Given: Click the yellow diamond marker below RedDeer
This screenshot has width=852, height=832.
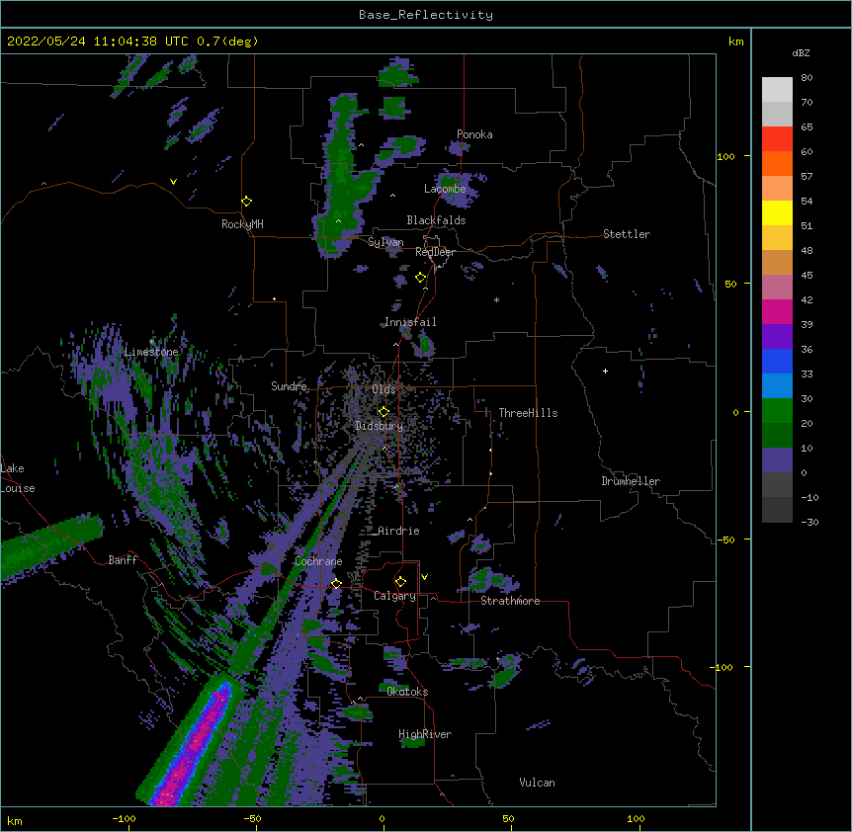Looking at the screenshot, I should pyautogui.click(x=421, y=278).
